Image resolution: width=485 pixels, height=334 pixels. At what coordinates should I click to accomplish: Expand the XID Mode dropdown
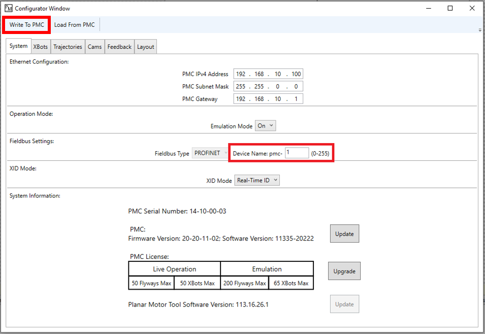click(x=256, y=180)
